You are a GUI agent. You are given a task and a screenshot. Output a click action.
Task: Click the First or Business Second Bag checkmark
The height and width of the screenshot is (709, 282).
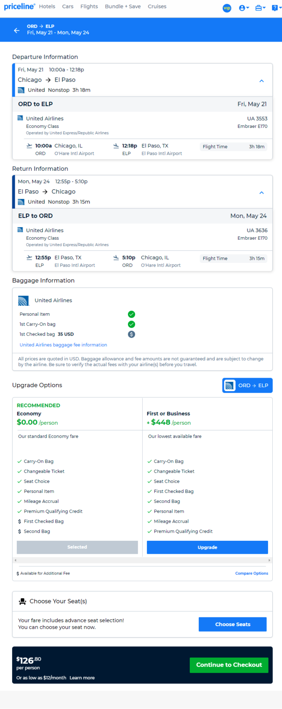(x=149, y=501)
